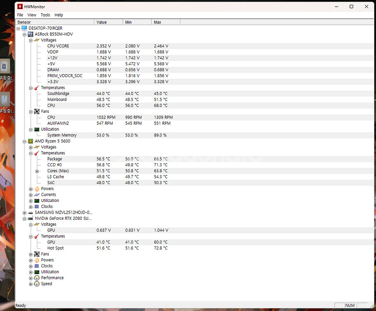Click the DESKTOP-70IRQER computer icon
The width and height of the screenshot is (376, 311).
24,28
